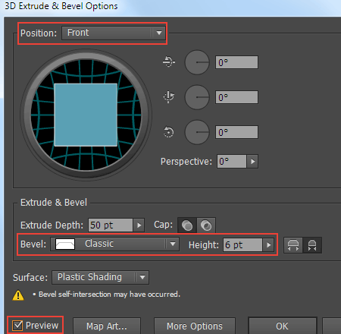Open the Position Front dropdown

click(x=114, y=33)
